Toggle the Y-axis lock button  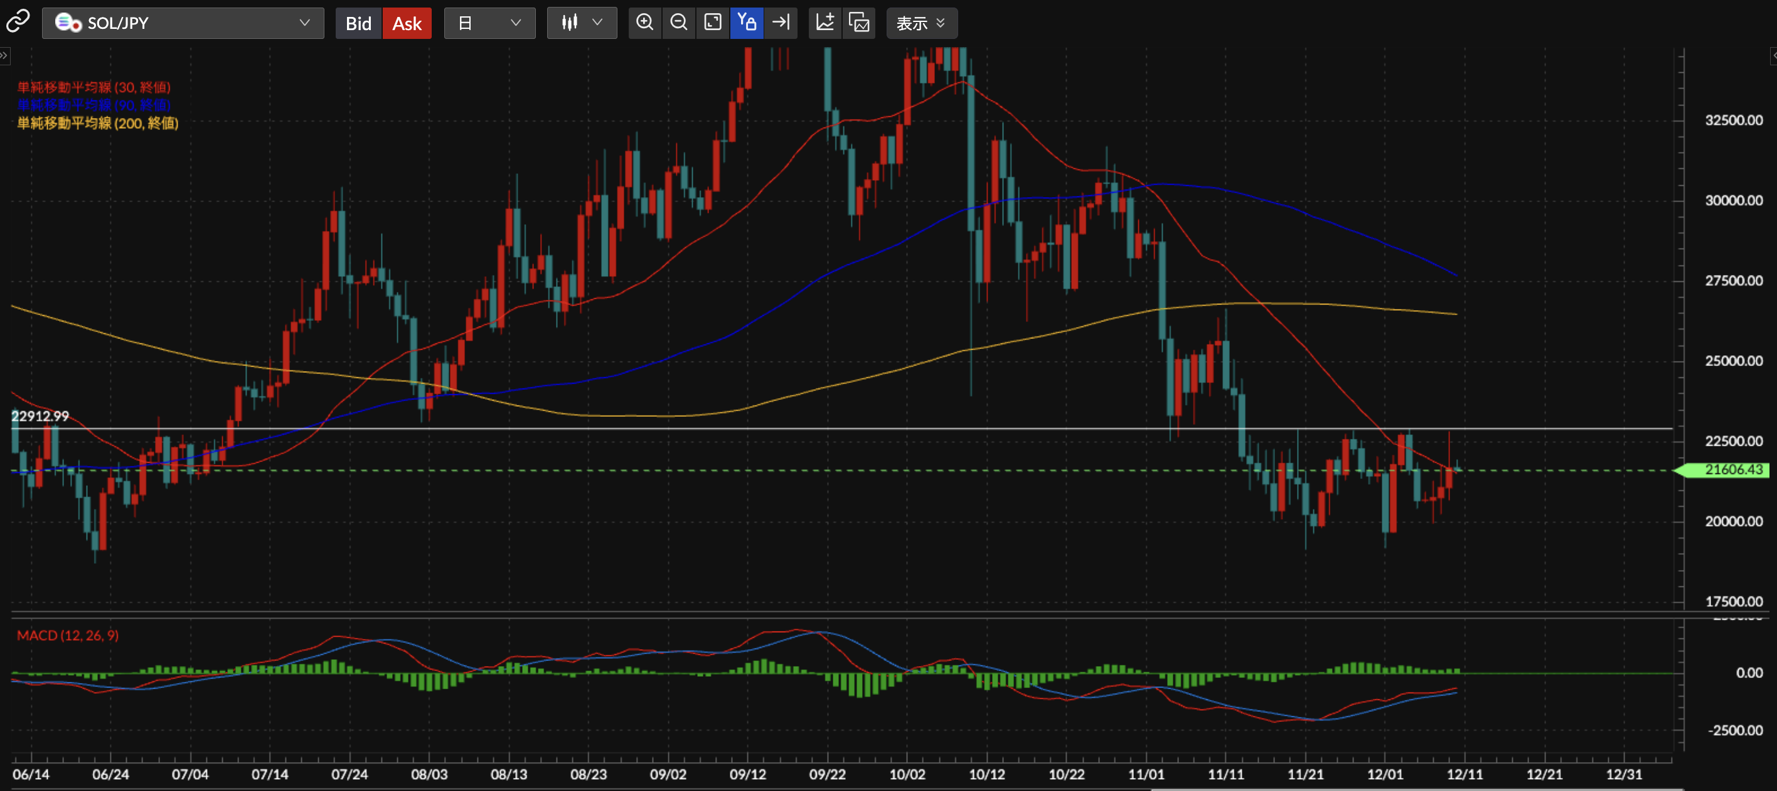tap(747, 23)
